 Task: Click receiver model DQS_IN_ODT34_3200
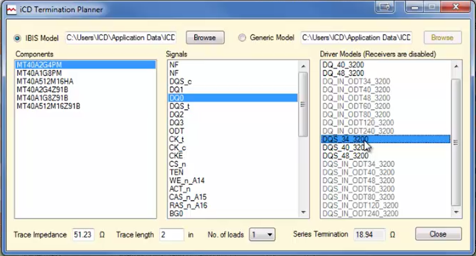pos(386,164)
